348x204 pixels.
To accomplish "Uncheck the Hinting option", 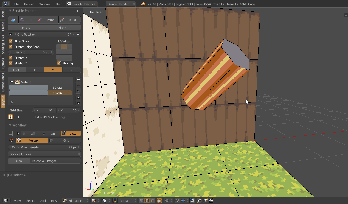I will point(59,63).
